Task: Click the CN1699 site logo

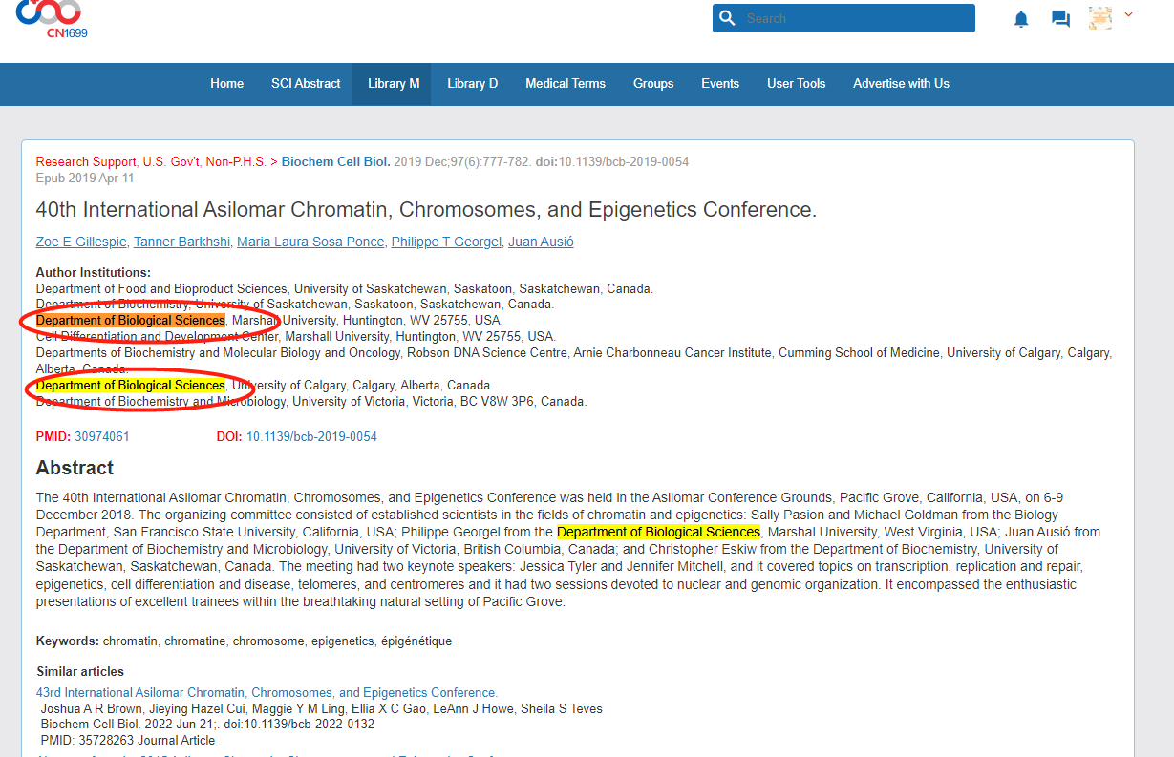Action: 50,18
